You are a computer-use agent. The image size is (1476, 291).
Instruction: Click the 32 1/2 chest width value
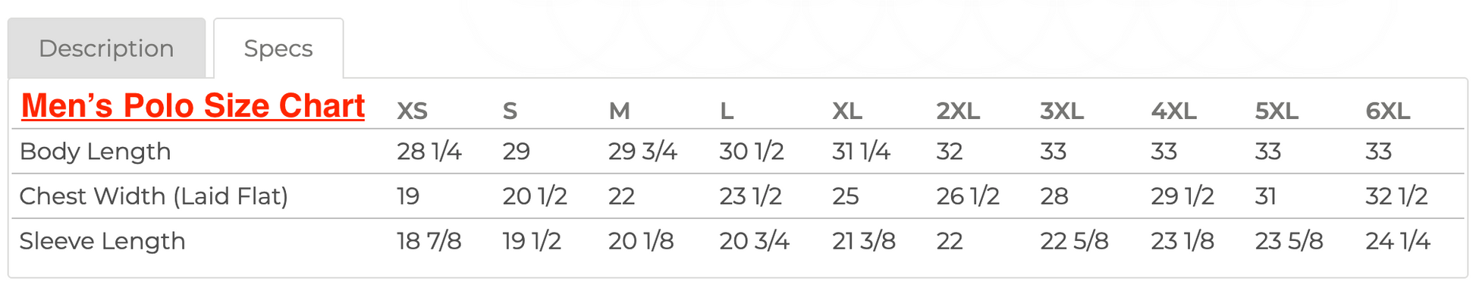pos(1396,196)
